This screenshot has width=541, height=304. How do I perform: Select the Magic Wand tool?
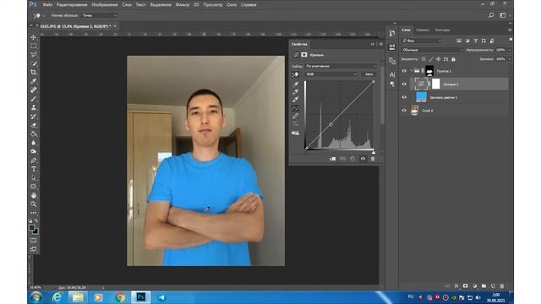34,64
